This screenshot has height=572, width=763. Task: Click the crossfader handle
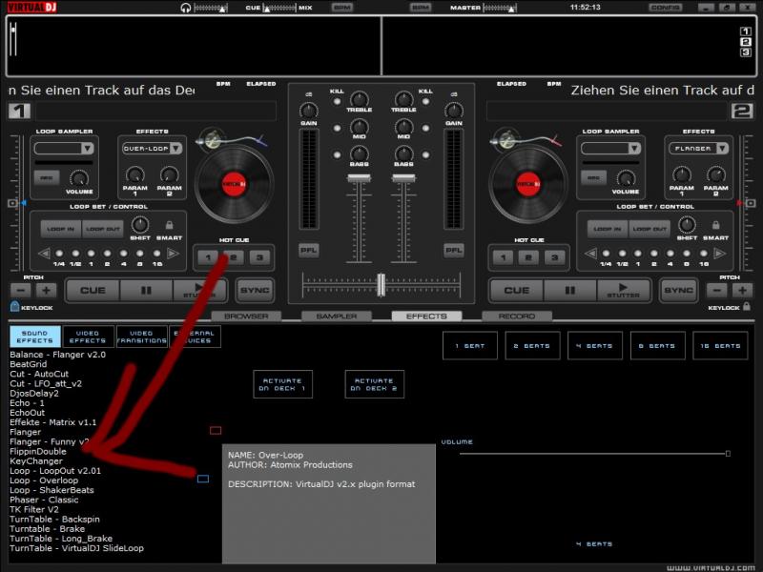click(381, 284)
